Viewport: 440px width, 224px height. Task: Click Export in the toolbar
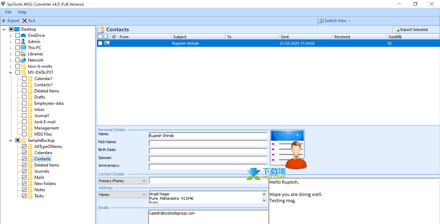tap(11, 20)
